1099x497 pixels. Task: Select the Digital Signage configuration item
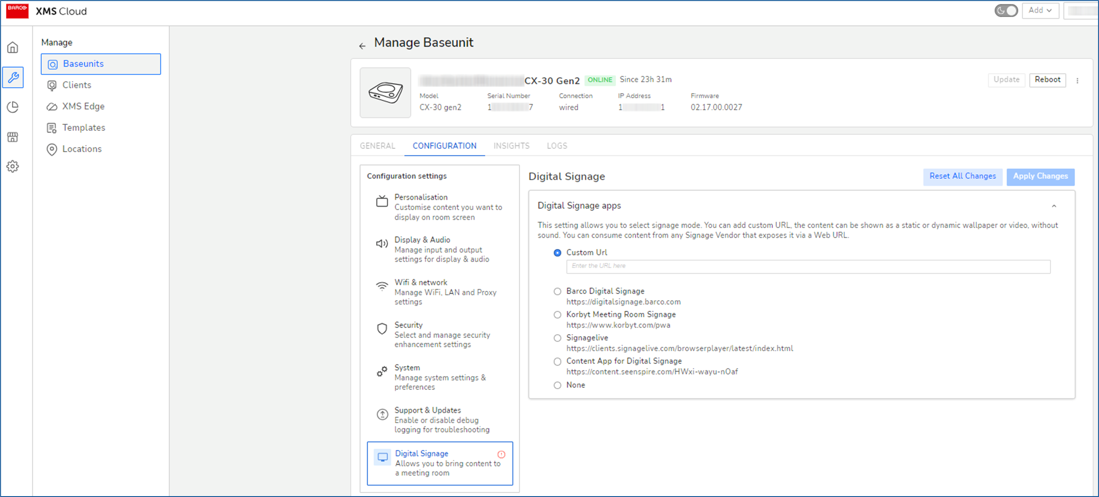440,463
